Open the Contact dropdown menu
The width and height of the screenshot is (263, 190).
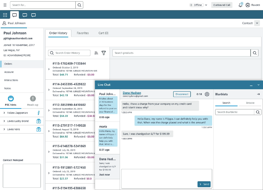coord(257,23)
